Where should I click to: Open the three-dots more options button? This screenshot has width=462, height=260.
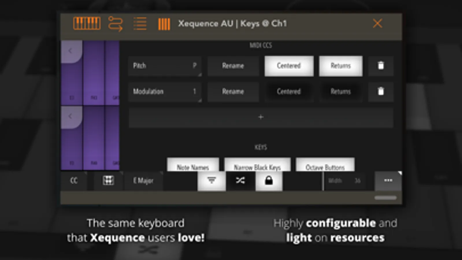(x=388, y=181)
